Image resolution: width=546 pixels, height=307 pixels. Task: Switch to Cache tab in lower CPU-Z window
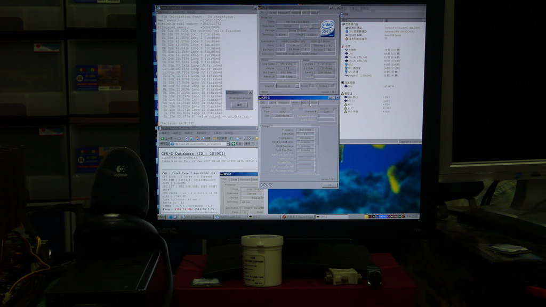click(272, 103)
